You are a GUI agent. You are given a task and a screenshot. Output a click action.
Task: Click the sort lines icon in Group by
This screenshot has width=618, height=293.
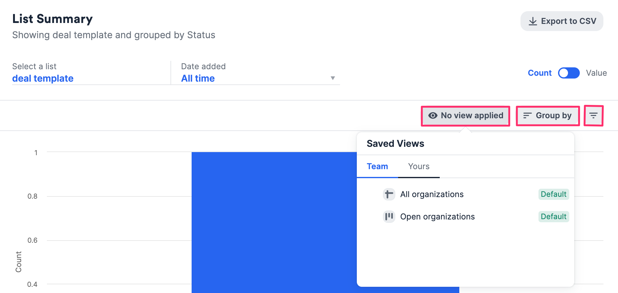pyautogui.click(x=527, y=115)
